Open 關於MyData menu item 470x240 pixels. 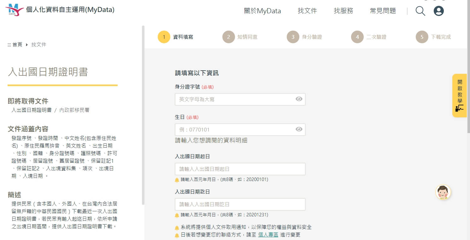262,11
